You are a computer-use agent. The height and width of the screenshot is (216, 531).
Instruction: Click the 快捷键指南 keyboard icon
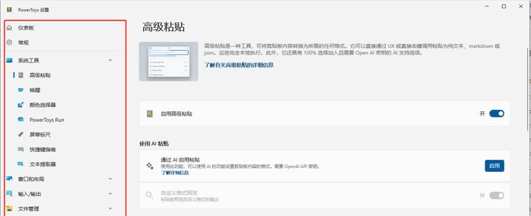click(x=21, y=150)
